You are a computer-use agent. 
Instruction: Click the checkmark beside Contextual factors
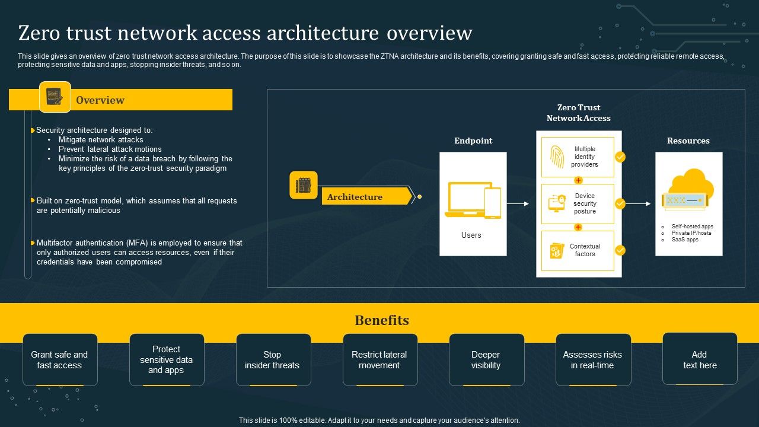coord(620,250)
